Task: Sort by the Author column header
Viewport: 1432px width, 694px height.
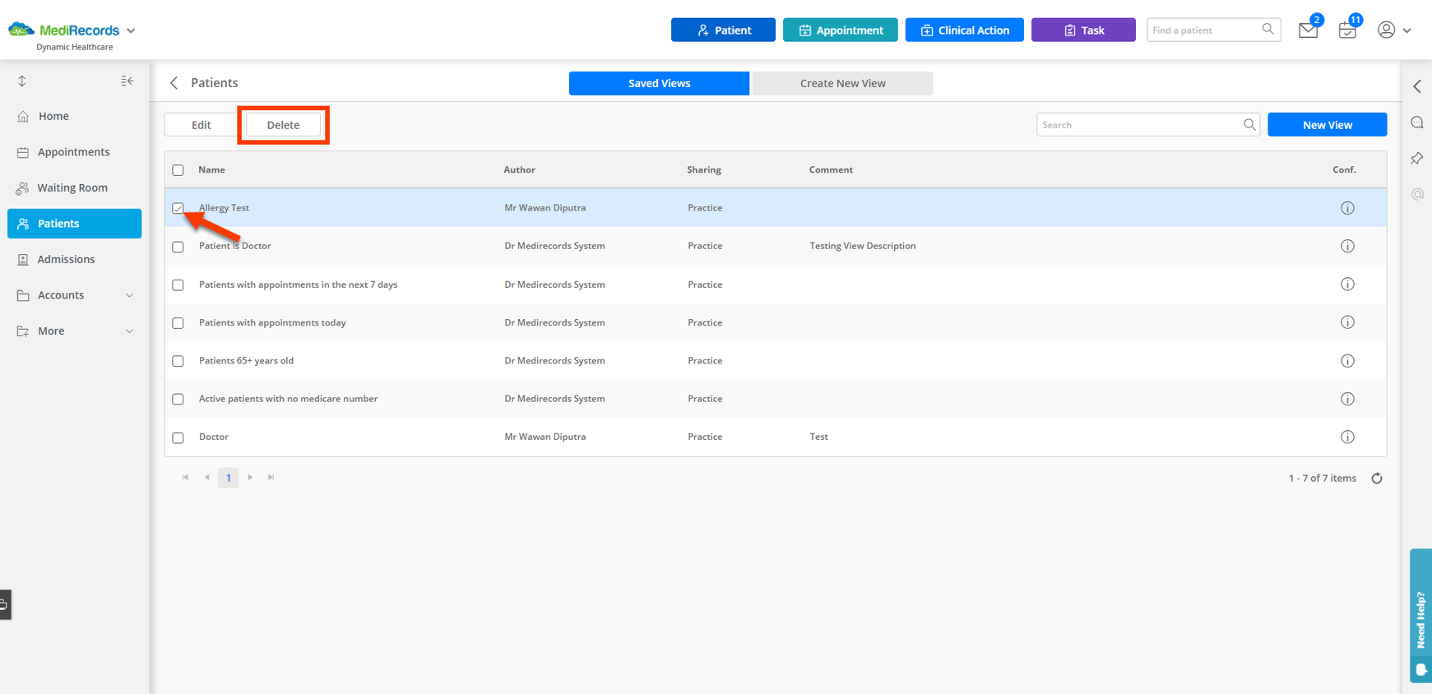Action: [519, 170]
